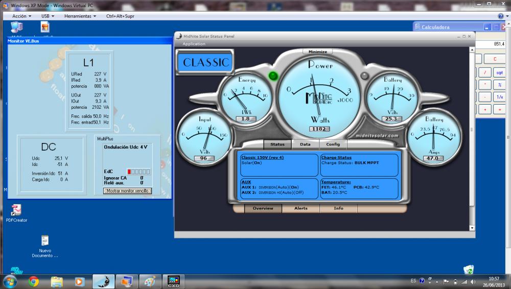Screen dimensions: 511x289
Task: Click the EdC charge level bar
Action: coord(138,172)
